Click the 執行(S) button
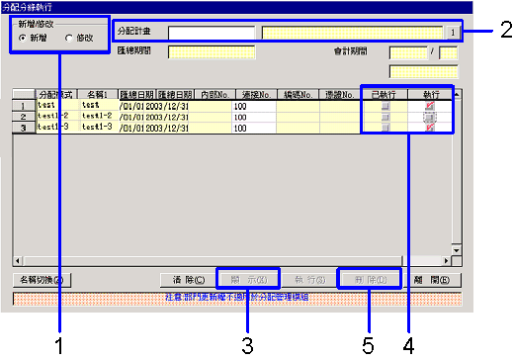The height and width of the screenshot is (361, 513). click(x=310, y=280)
